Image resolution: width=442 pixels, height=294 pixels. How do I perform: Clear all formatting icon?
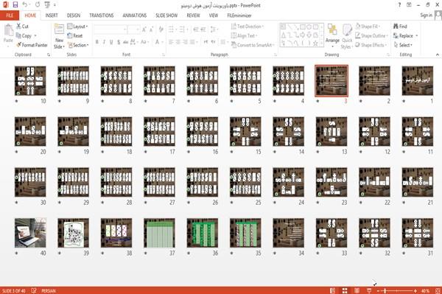click(161, 29)
